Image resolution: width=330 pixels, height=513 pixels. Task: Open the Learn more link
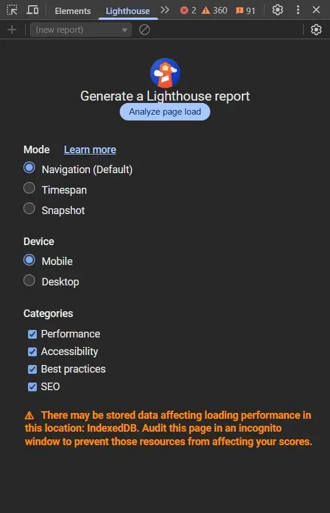pyautogui.click(x=90, y=150)
